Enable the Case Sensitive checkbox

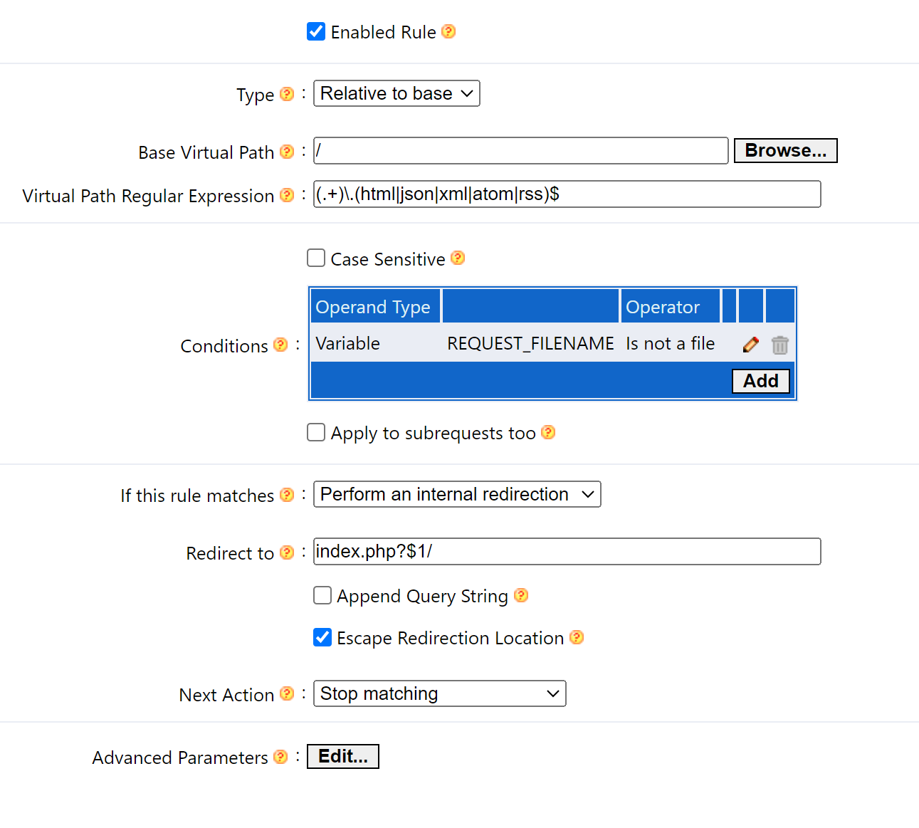click(x=316, y=258)
